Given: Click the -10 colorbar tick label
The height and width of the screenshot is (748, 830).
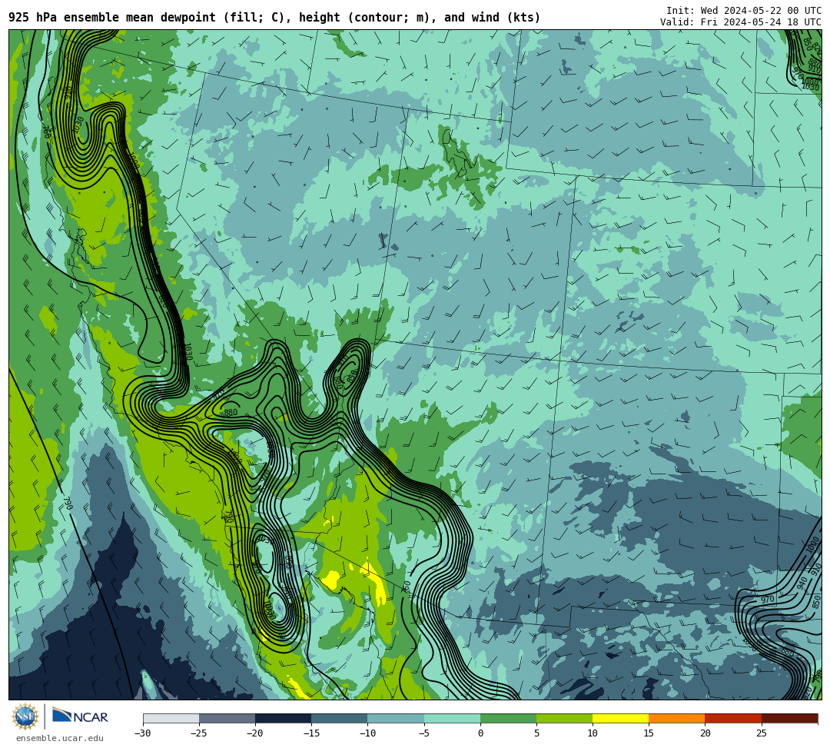Looking at the screenshot, I should [x=367, y=733].
